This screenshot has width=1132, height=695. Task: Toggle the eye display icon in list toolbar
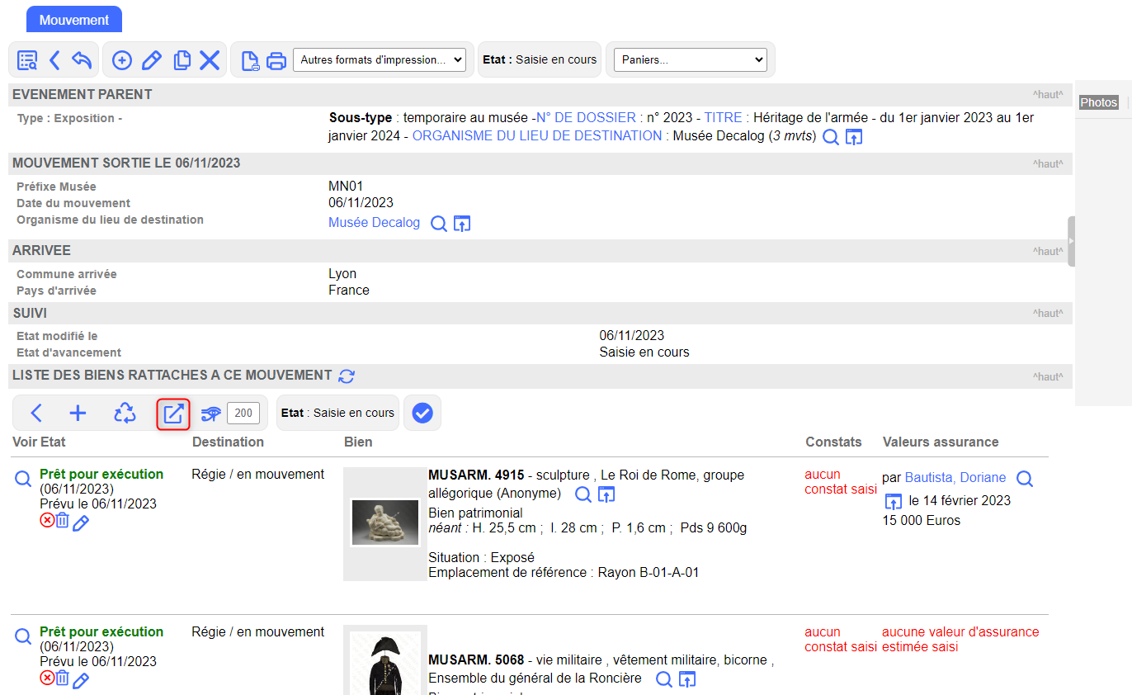[211, 414]
